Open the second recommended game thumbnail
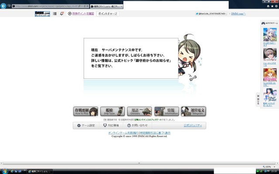 [x=270, y=55]
